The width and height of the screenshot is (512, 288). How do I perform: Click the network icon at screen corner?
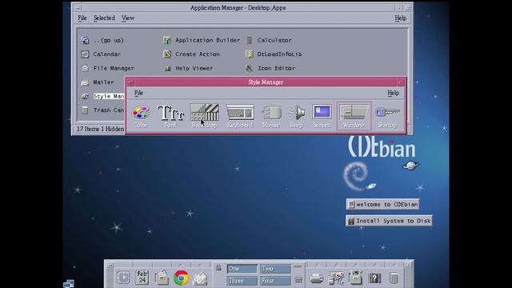(x=68, y=283)
